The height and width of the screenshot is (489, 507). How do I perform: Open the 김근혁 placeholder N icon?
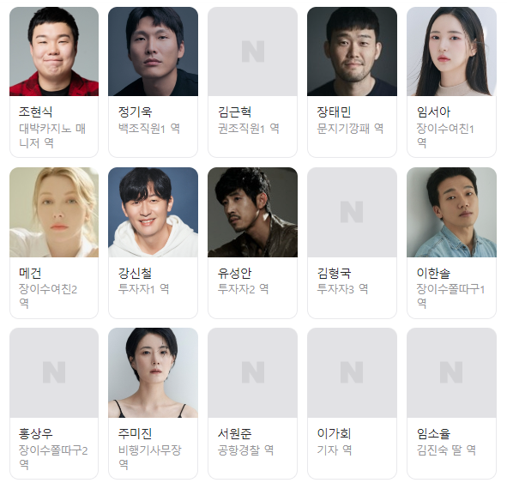[x=253, y=51]
